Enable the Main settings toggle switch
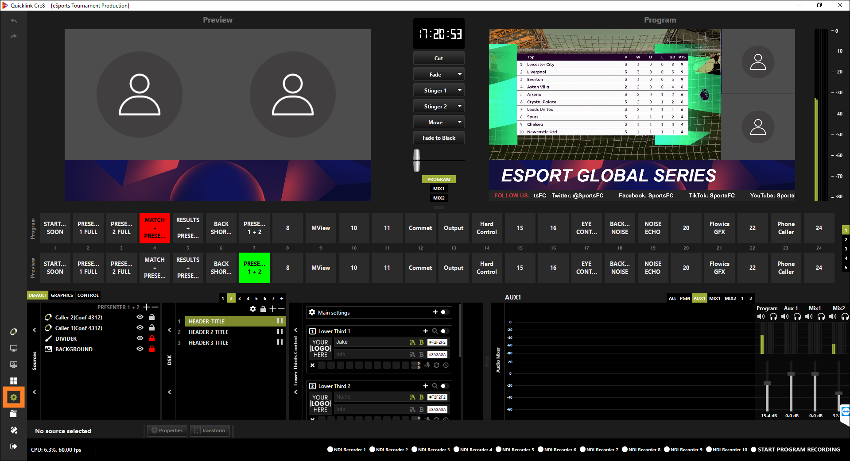This screenshot has height=461, width=850. tap(444, 312)
